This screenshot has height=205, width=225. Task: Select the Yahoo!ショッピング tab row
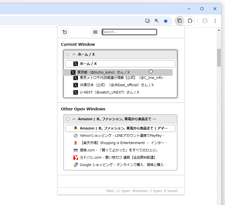[120, 136]
